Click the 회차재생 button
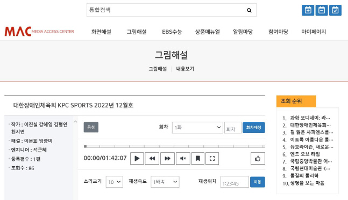348x200 pixels. (x=254, y=128)
